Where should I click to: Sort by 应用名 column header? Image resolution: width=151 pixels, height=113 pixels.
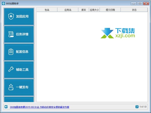[x=68, y=10]
